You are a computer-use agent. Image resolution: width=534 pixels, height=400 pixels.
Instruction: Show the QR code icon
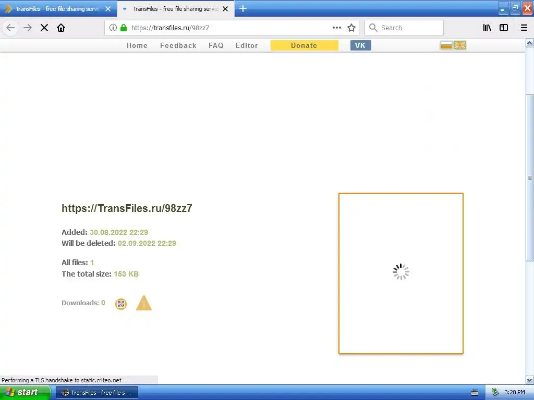click(x=121, y=304)
